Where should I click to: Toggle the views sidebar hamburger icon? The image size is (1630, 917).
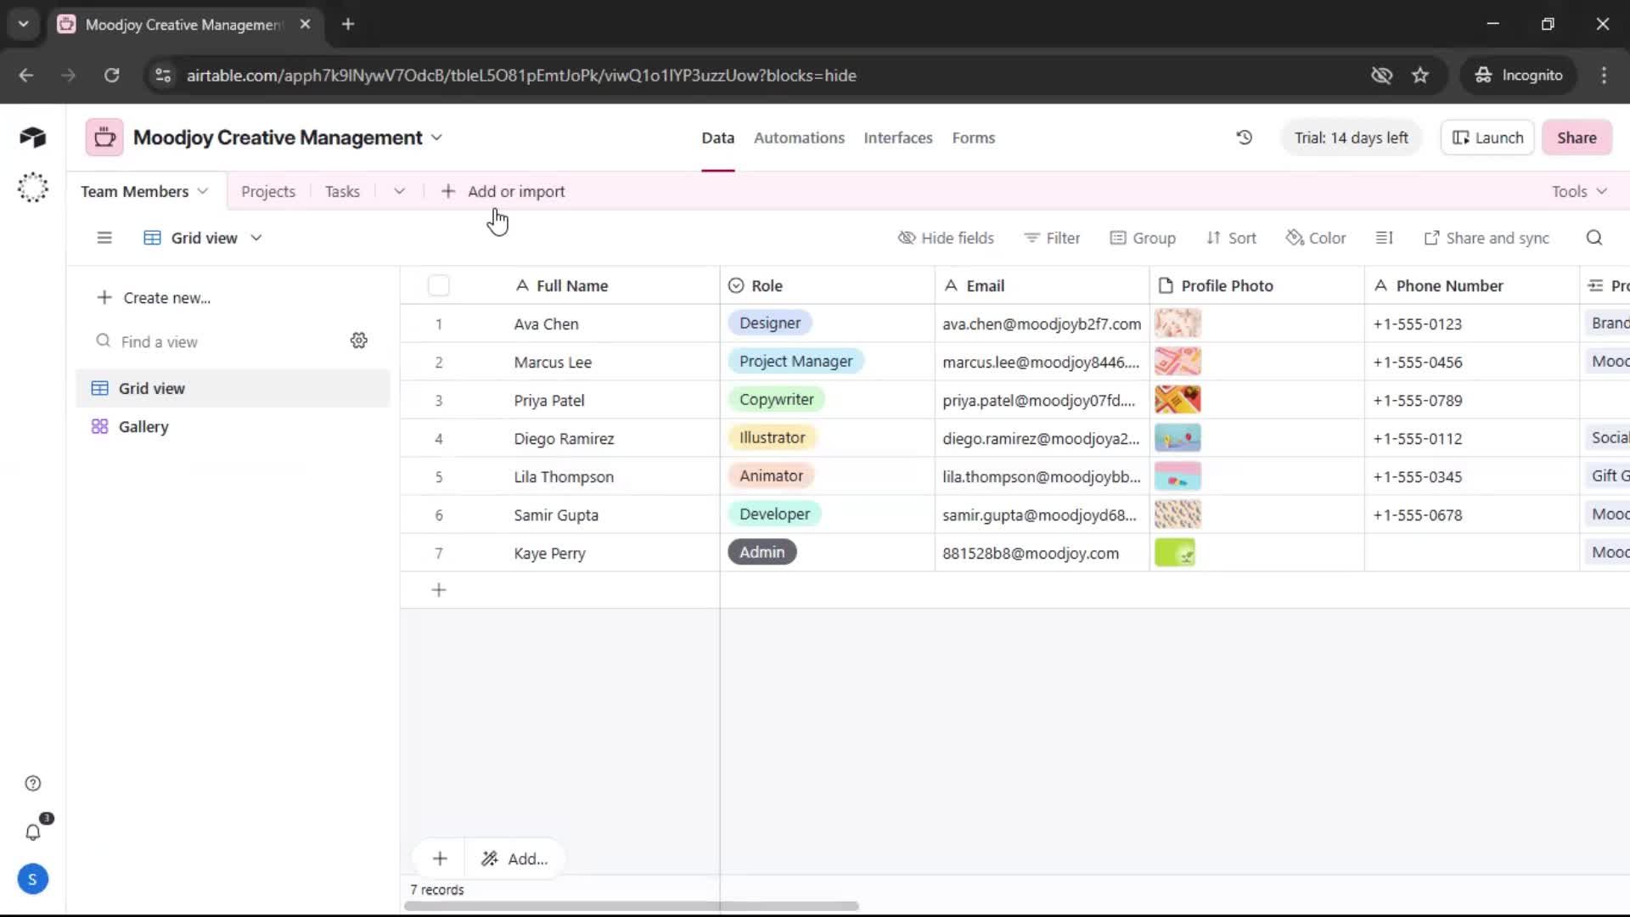coord(104,238)
